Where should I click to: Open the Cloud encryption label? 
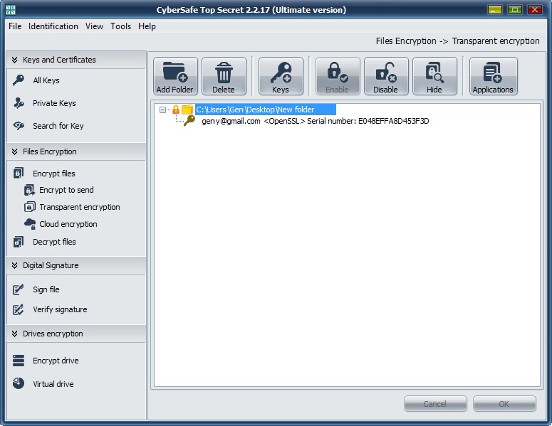click(x=68, y=224)
